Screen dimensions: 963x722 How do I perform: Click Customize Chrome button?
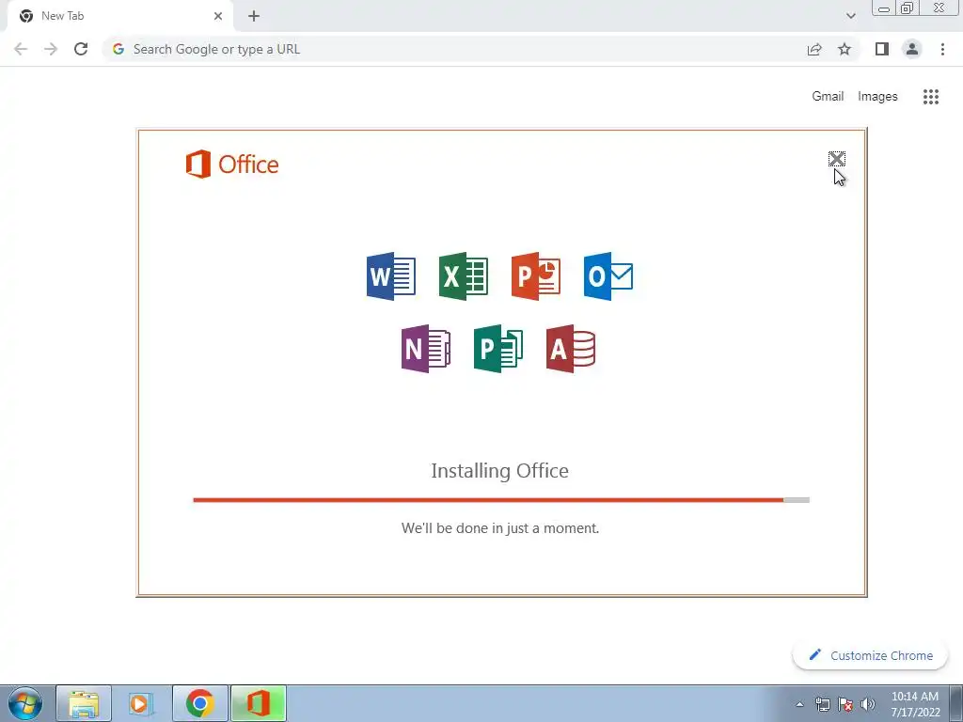pos(871,655)
